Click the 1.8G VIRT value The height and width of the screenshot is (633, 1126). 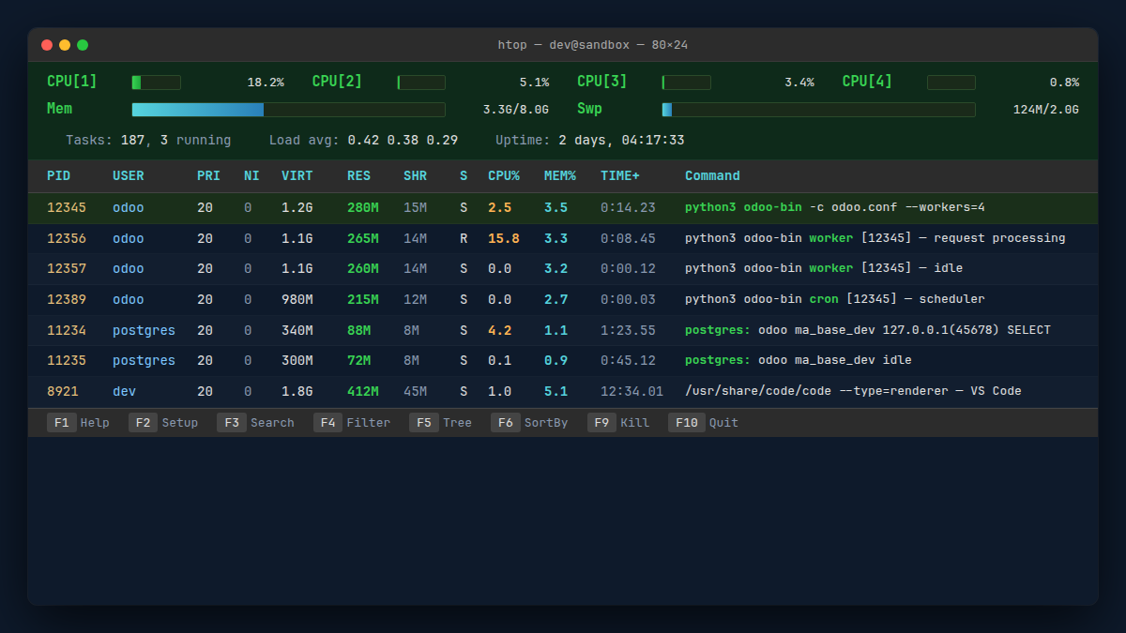pyautogui.click(x=297, y=391)
